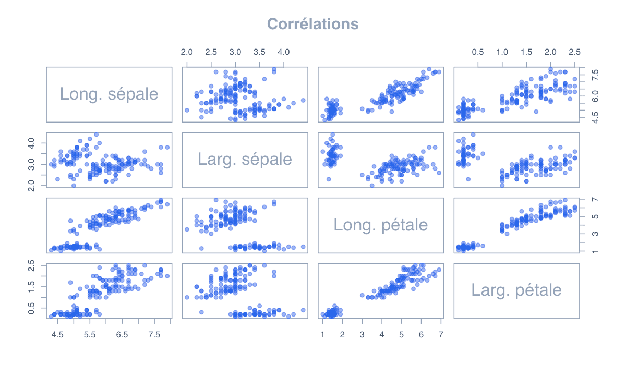This screenshot has width=626, height=365.
Task: Select the Long. pétale diagonal panel
Action: click(381, 225)
